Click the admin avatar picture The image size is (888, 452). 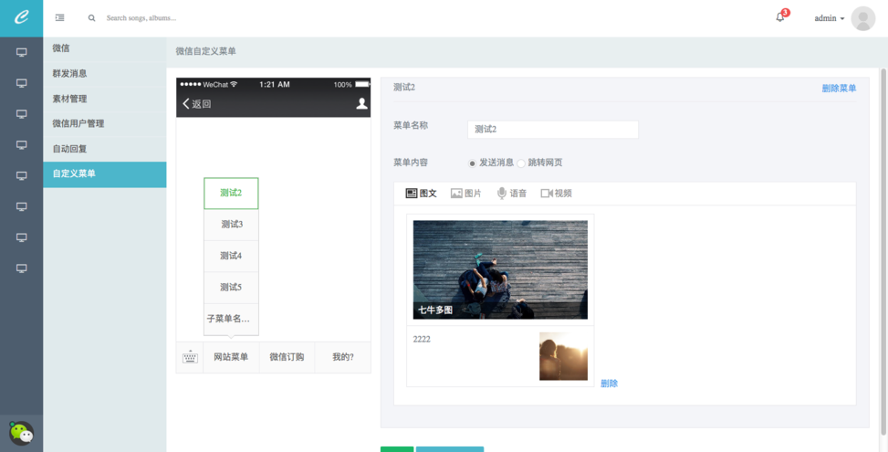[x=863, y=18]
